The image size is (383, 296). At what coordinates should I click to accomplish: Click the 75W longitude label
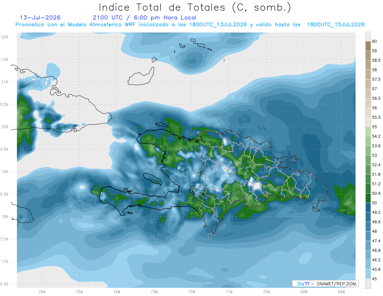pos(79,292)
